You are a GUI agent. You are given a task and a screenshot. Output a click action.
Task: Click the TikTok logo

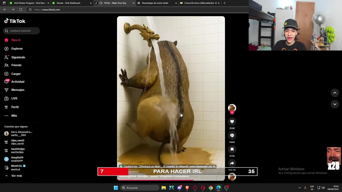(x=15, y=21)
